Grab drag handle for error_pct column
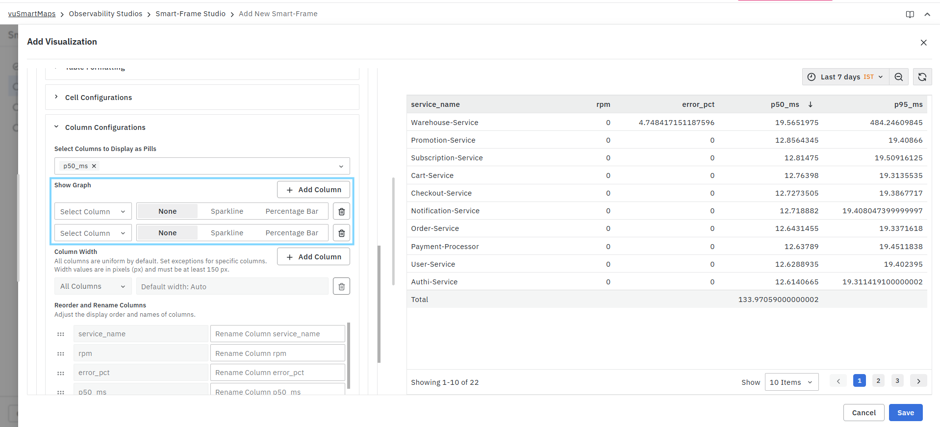940x427 pixels. pos(61,373)
